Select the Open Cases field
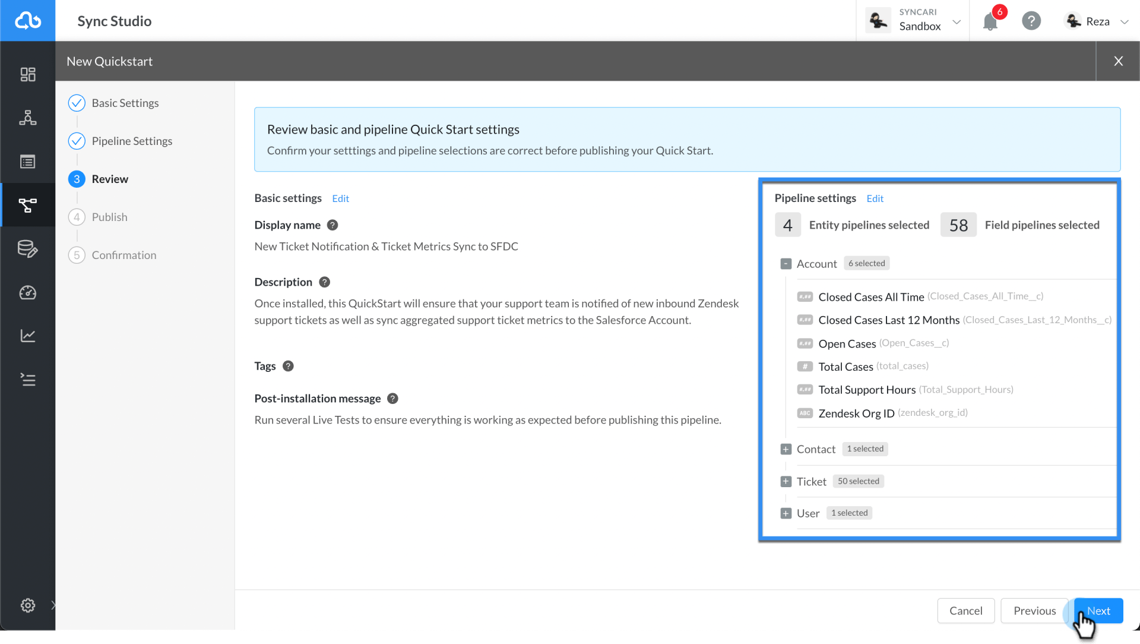 847,343
